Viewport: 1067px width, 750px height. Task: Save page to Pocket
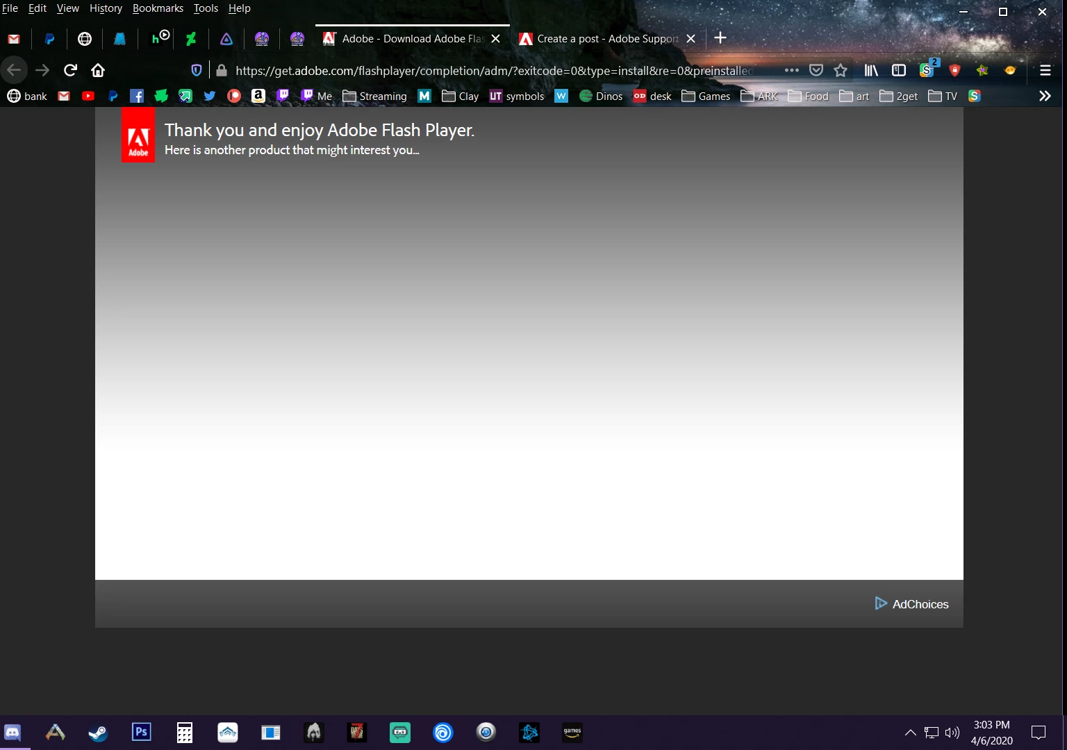(x=816, y=70)
